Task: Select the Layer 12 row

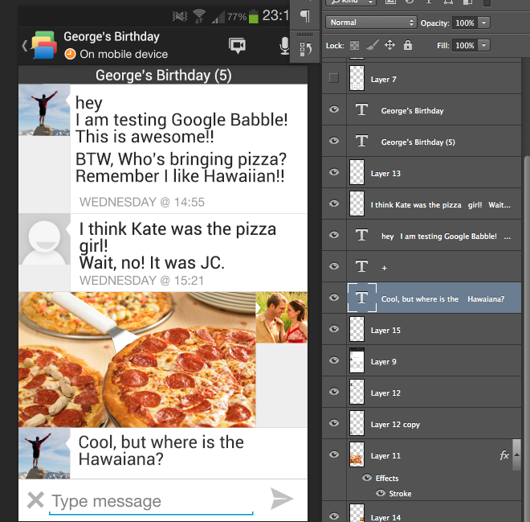Action: click(x=422, y=392)
